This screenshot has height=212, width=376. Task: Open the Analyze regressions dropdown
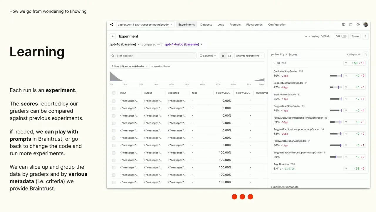[249, 56]
